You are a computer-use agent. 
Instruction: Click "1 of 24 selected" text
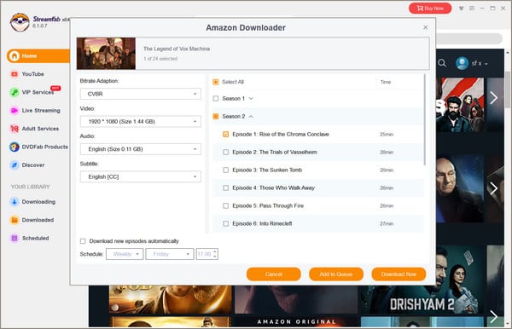click(160, 59)
